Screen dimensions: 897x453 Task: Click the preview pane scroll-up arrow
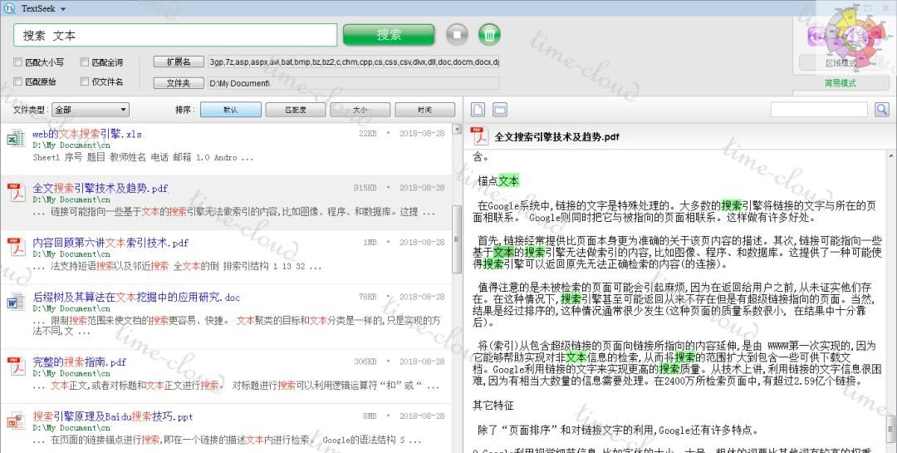pos(892,155)
